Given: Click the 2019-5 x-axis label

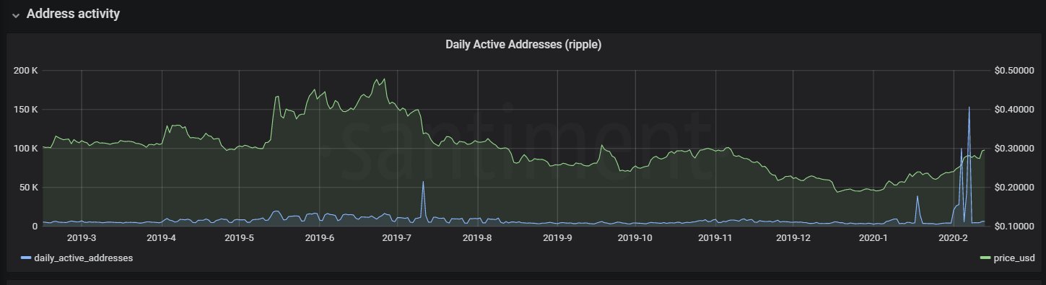Looking at the screenshot, I should point(240,237).
